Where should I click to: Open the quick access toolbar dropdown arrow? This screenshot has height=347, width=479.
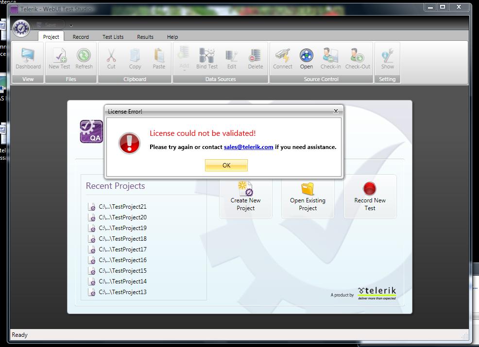(71, 25)
